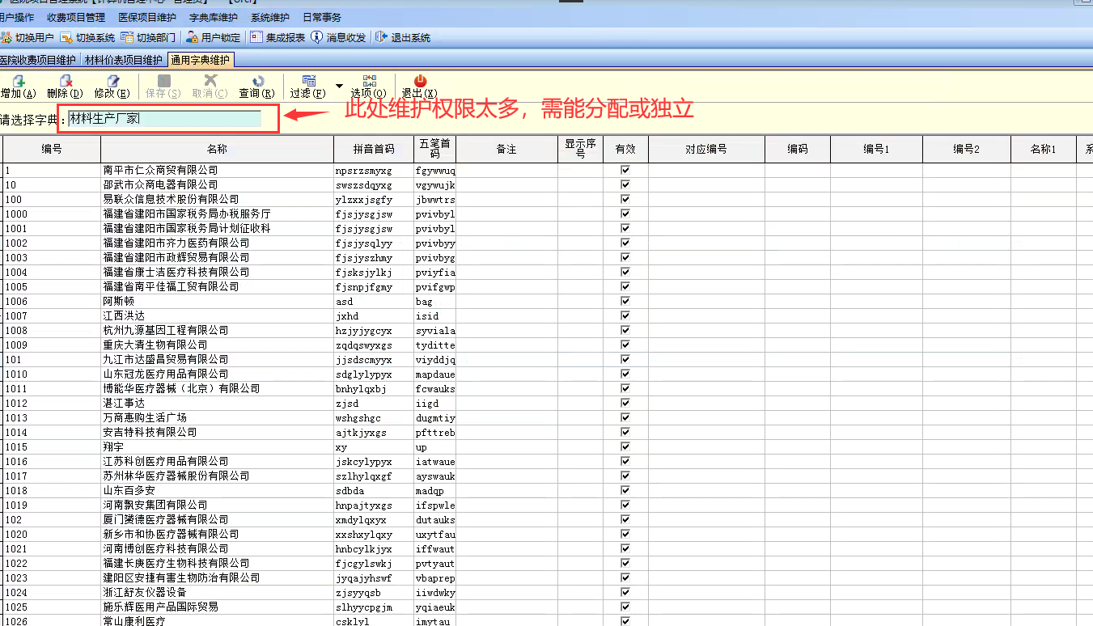The width and height of the screenshot is (1093, 626).
Task: Toggle 有效 checkbox in the 湛江事达 row
Action: (x=625, y=404)
